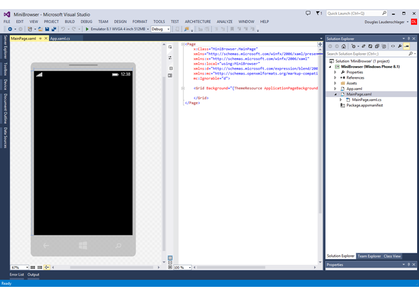Open the FILE menu
This screenshot has height=296, width=419.
pyautogui.click(x=7, y=21)
